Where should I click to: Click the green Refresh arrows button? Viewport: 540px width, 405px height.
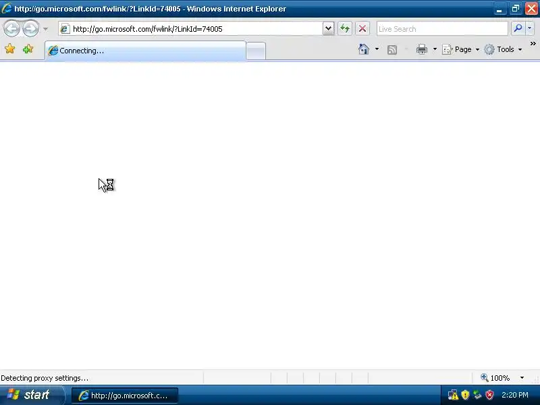click(x=345, y=28)
